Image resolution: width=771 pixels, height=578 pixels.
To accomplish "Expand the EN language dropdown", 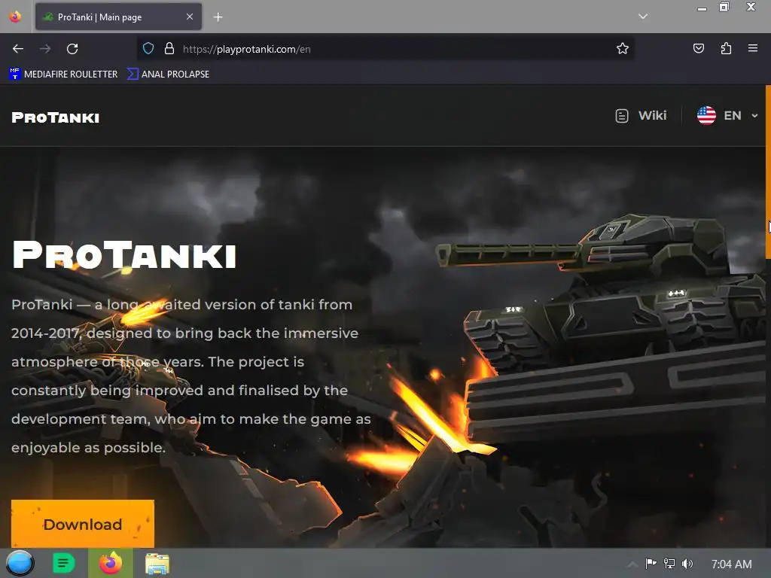I will tap(728, 115).
